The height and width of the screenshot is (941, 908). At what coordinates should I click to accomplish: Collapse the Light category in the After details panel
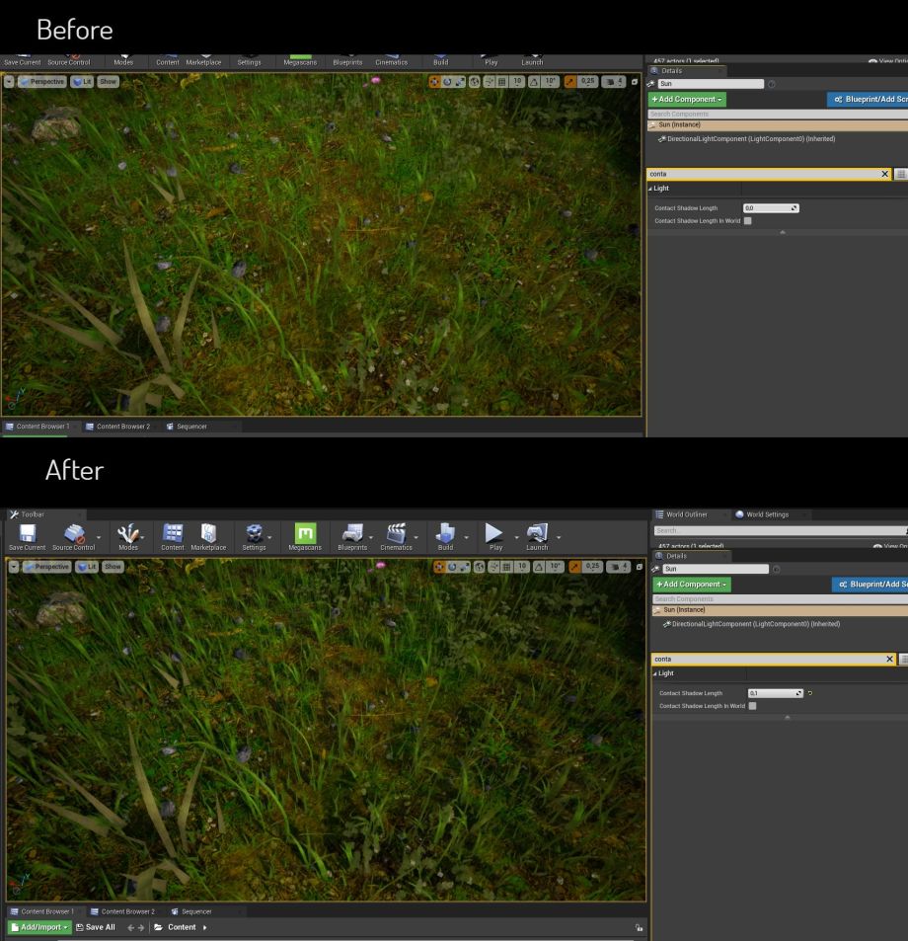tap(654, 673)
